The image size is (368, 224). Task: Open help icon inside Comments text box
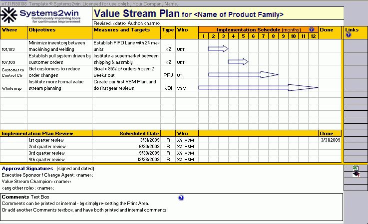pyautogui.click(x=181, y=198)
